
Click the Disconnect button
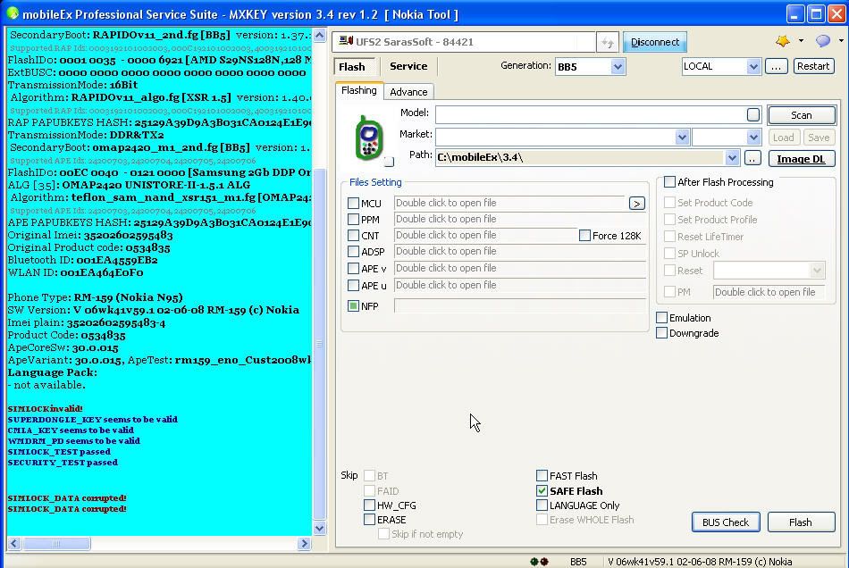pyautogui.click(x=654, y=42)
